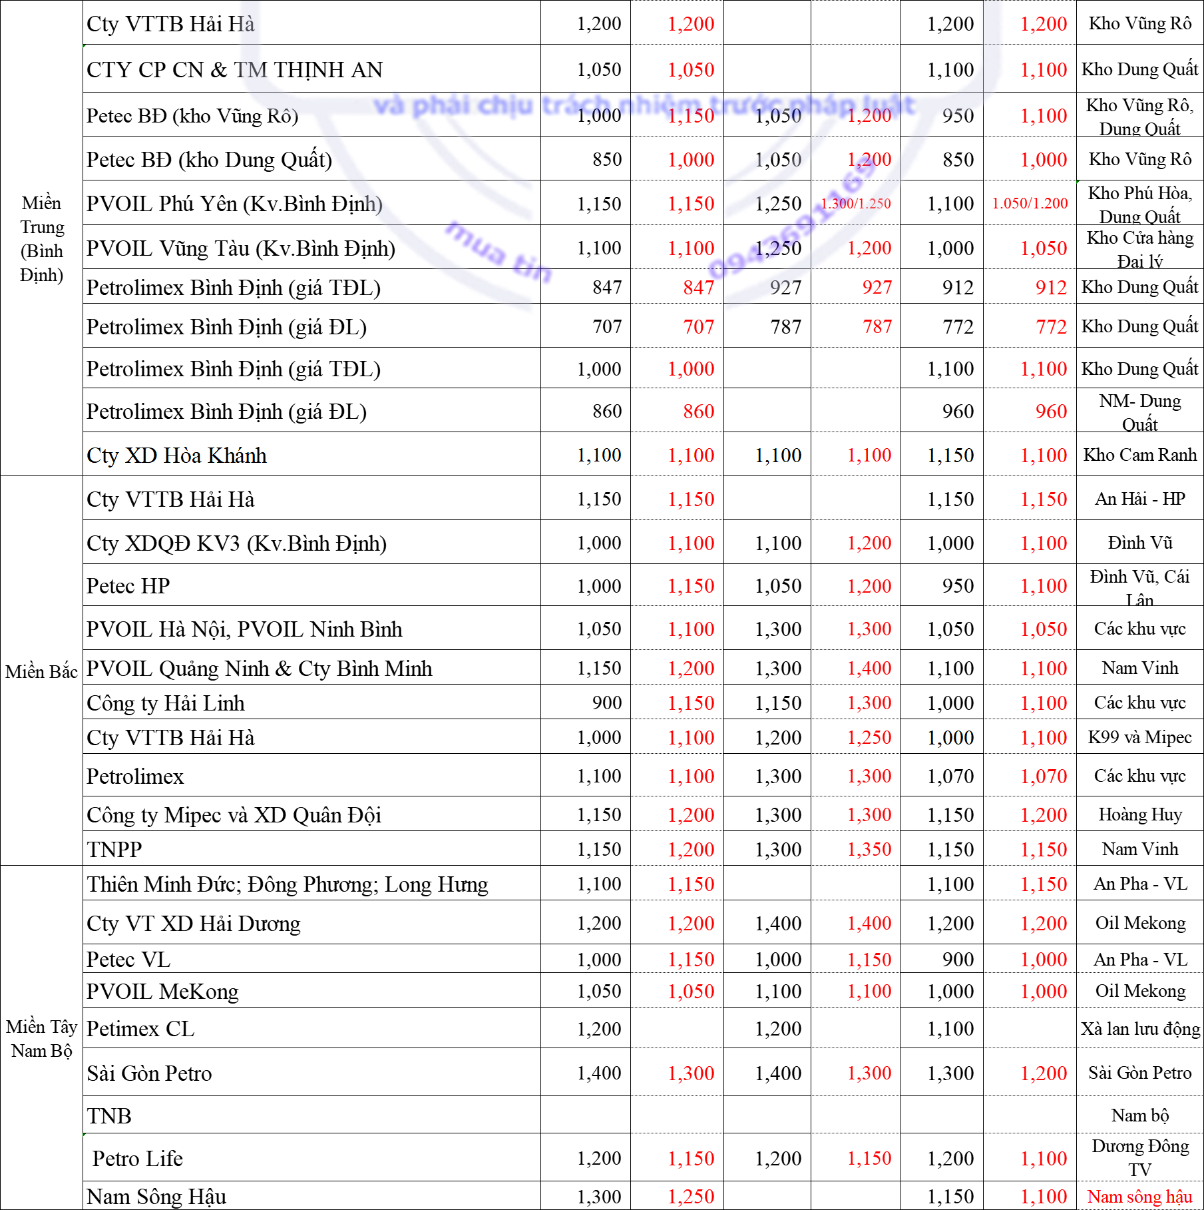Click the red 960 value
The width and height of the screenshot is (1204, 1210).
coord(1051,412)
